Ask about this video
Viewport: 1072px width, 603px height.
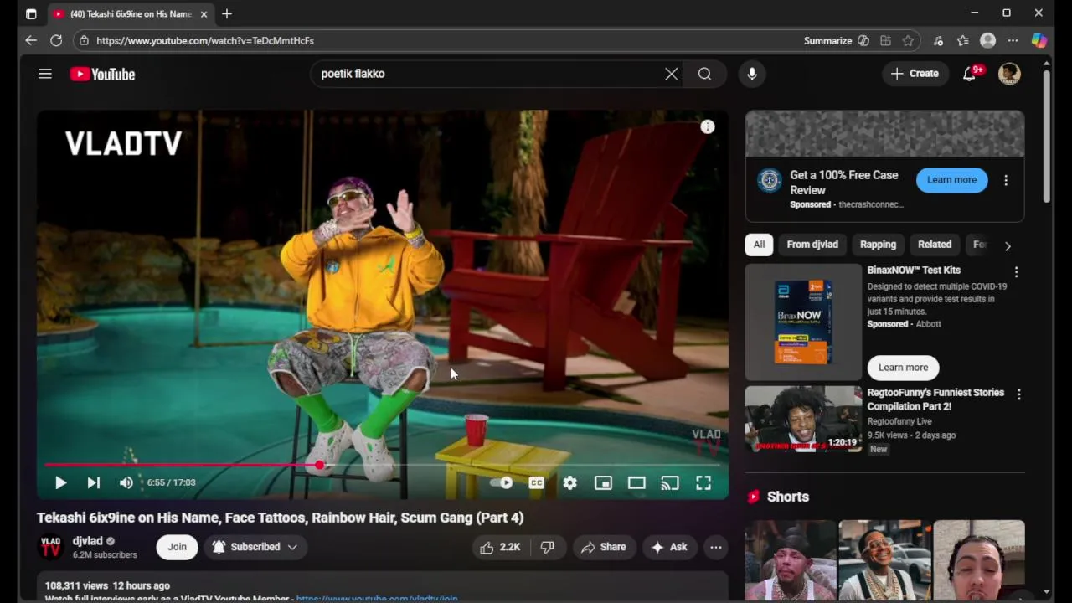pyautogui.click(x=669, y=547)
